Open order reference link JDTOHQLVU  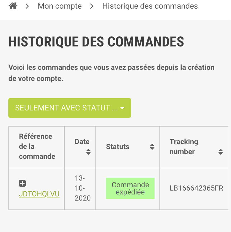(x=39, y=194)
